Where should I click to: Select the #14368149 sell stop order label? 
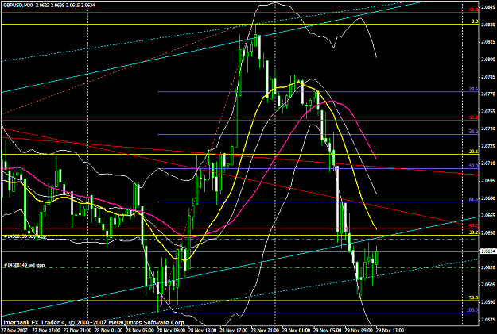tap(25, 265)
